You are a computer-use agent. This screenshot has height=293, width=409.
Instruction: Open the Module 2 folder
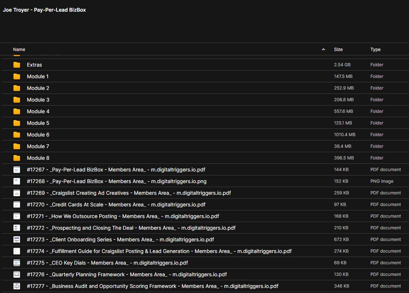click(38, 88)
